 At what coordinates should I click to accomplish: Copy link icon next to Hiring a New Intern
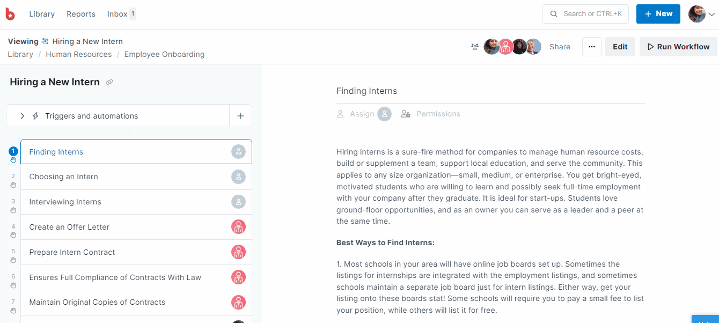pos(109,82)
